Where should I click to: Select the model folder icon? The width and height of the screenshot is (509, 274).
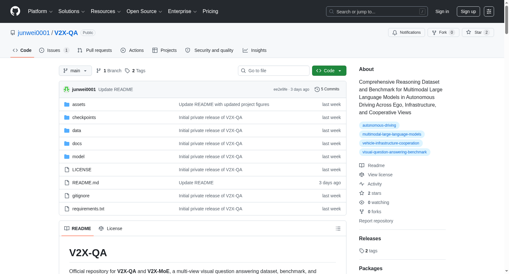click(67, 157)
